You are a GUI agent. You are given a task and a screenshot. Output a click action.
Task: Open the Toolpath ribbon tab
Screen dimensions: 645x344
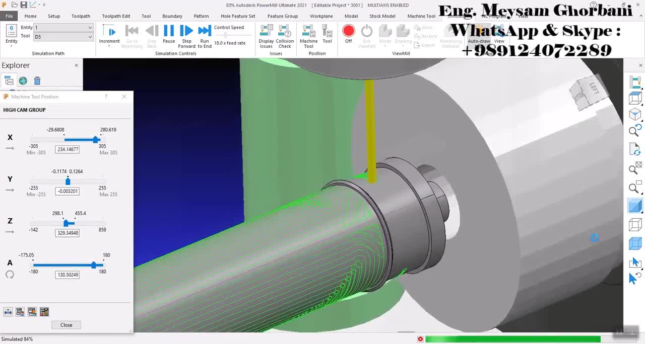click(81, 16)
